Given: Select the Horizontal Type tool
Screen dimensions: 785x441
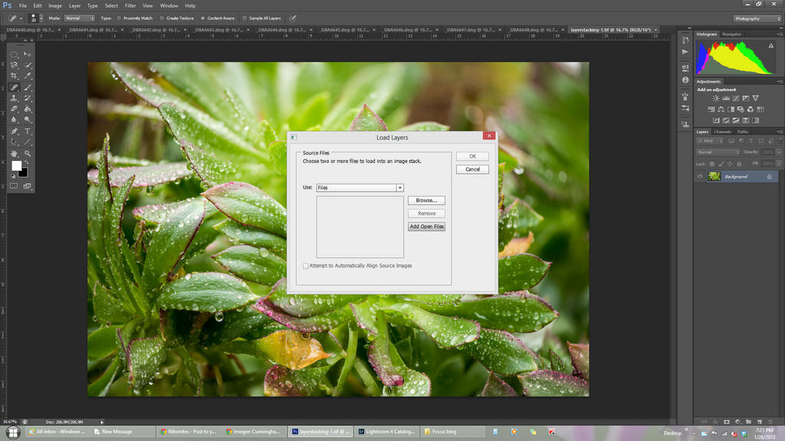Looking at the screenshot, I should coord(28,131).
